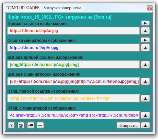Viewport: 158px width, 139px height.
Task: Click the up-arrow button beside Закрыть
Action: pyautogui.click(x=145, y=125)
